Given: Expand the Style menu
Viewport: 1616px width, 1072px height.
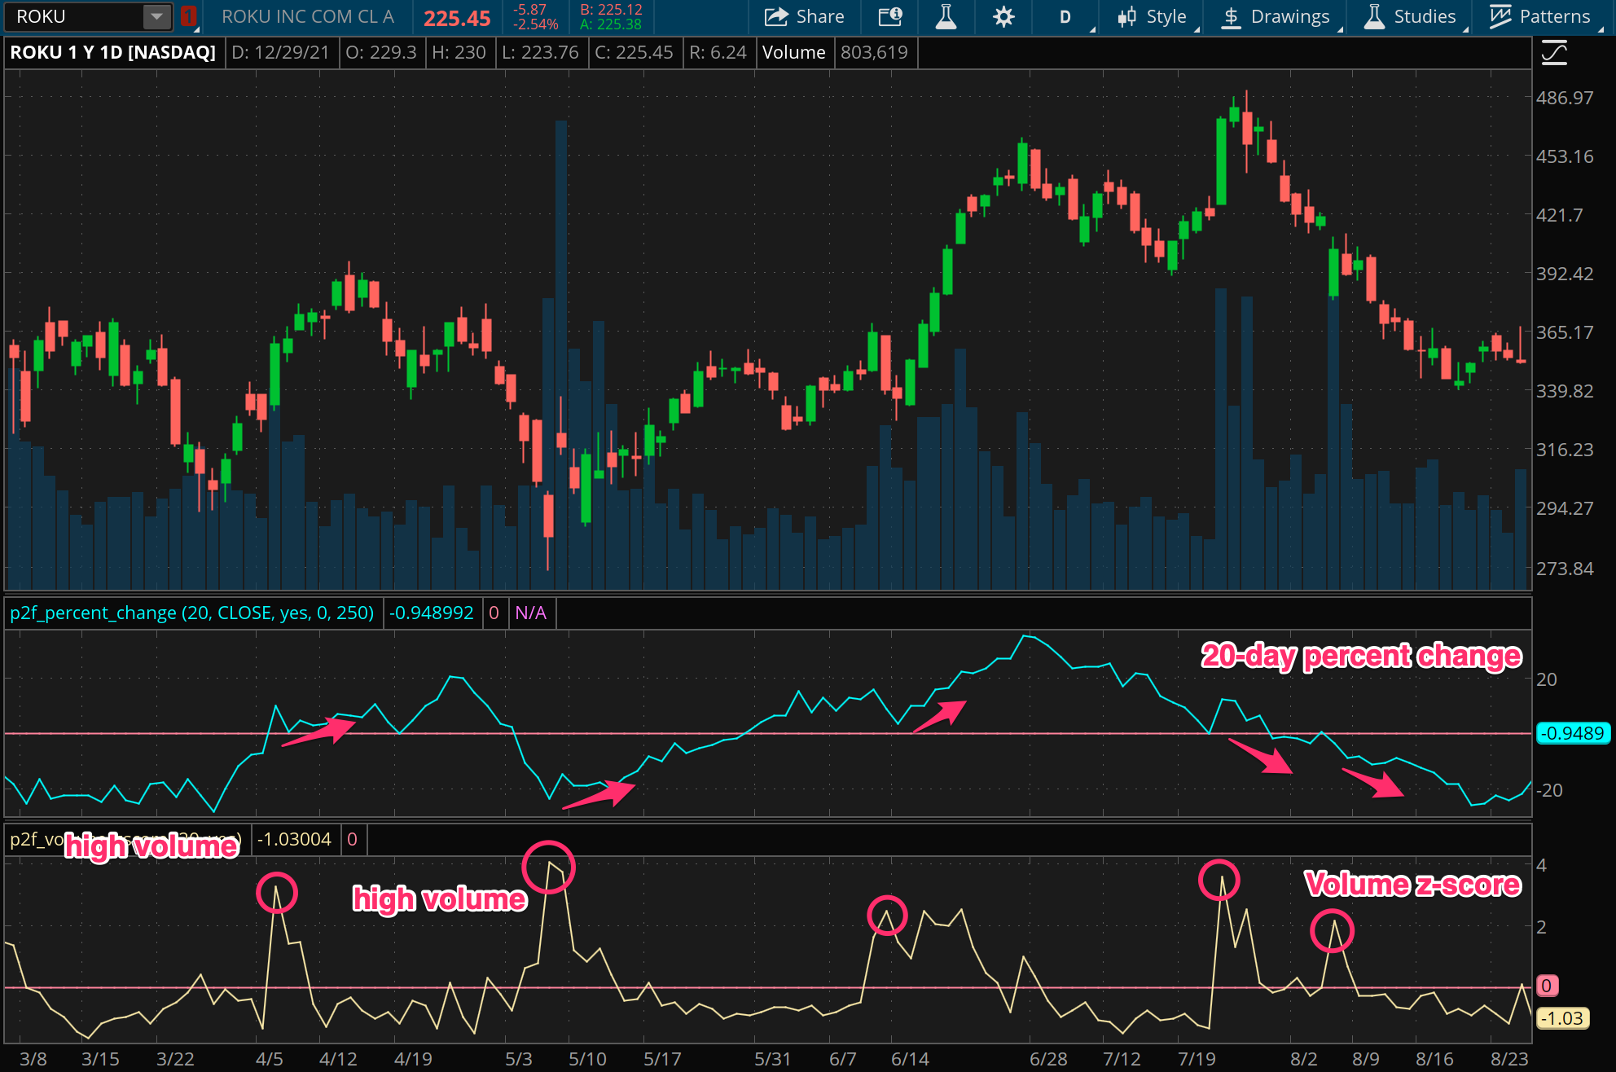Looking at the screenshot, I should (x=1197, y=29).
